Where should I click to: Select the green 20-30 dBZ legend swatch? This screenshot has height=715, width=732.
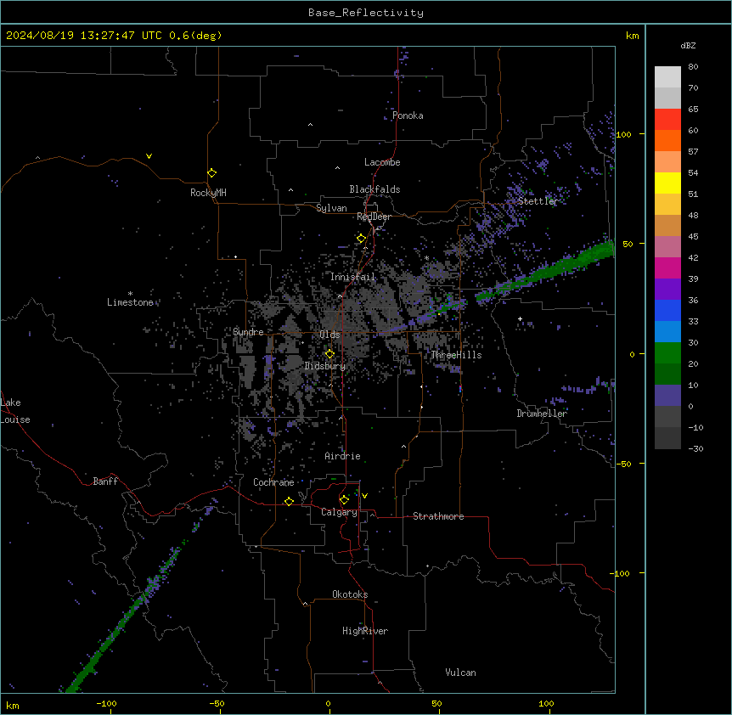click(x=667, y=353)
